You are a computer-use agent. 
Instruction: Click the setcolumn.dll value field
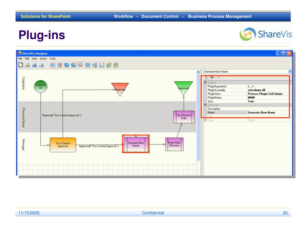[x=269, y=90]
